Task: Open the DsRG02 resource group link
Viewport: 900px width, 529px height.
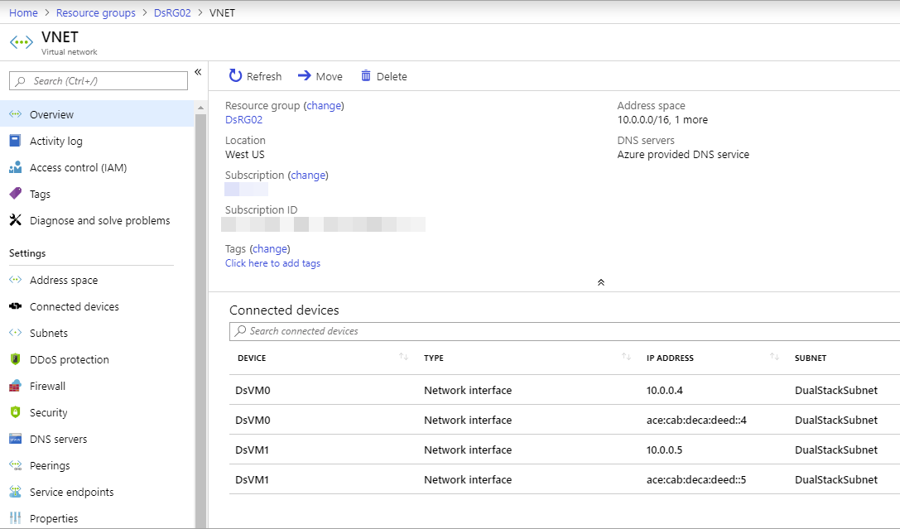Action: [243, 119]
